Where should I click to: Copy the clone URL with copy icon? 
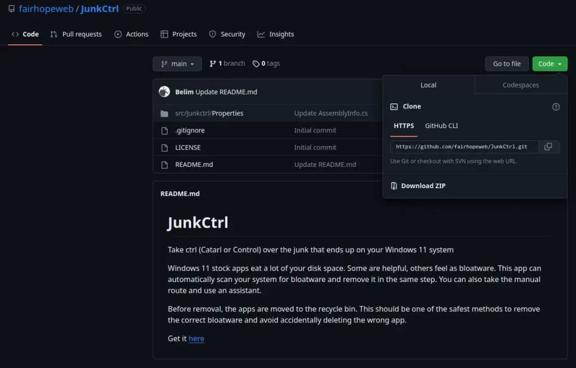[x=548, y=147]
